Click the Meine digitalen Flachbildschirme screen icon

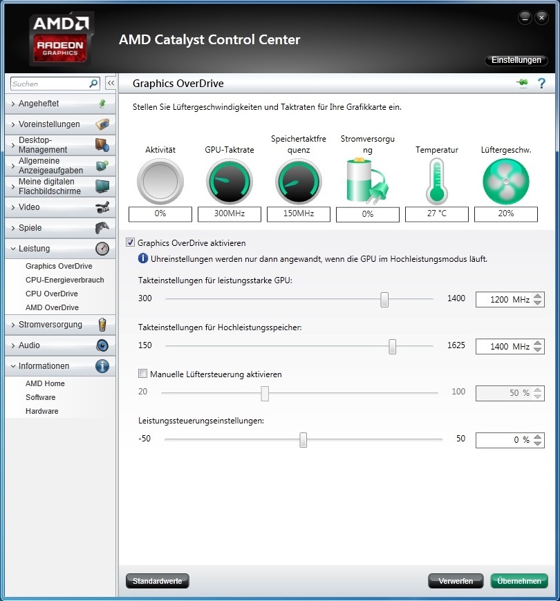pos(102,187)
